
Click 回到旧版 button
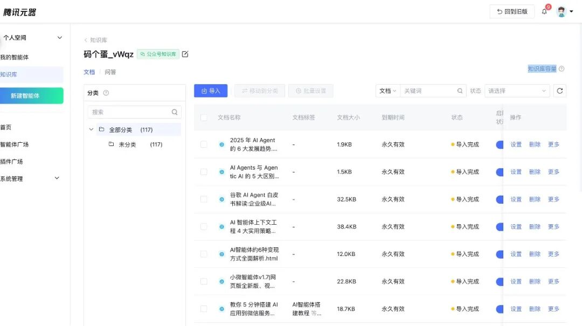click(512, 11)
